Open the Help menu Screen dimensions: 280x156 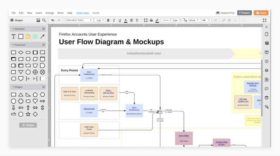[70, 13]
